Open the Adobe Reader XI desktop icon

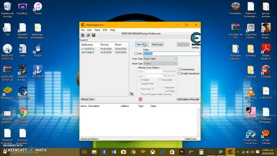pyautogui.click(x=266, y=52)
